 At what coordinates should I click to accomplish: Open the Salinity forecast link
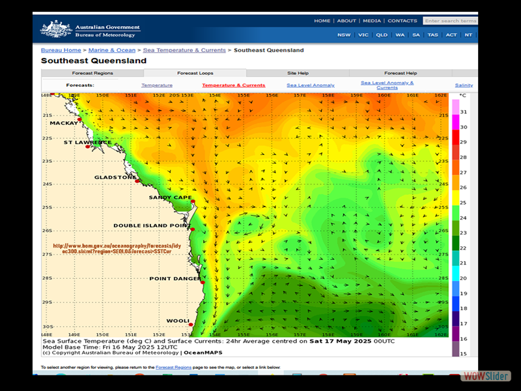[464, 85]
